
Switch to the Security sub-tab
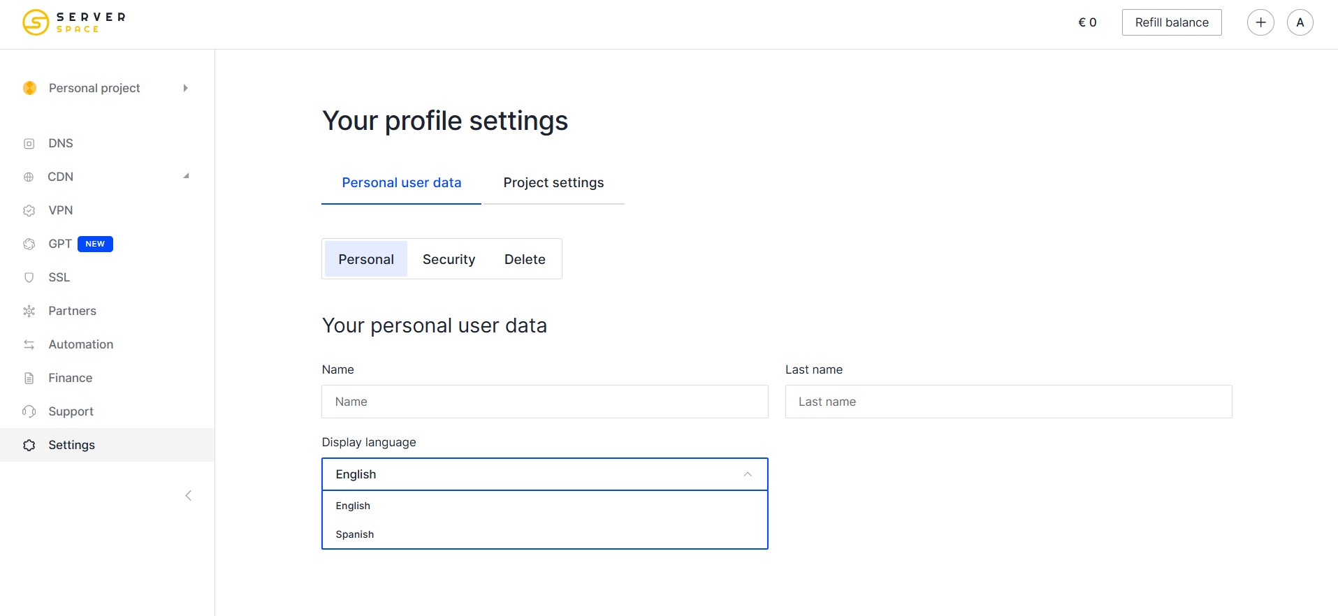[449, 260]
